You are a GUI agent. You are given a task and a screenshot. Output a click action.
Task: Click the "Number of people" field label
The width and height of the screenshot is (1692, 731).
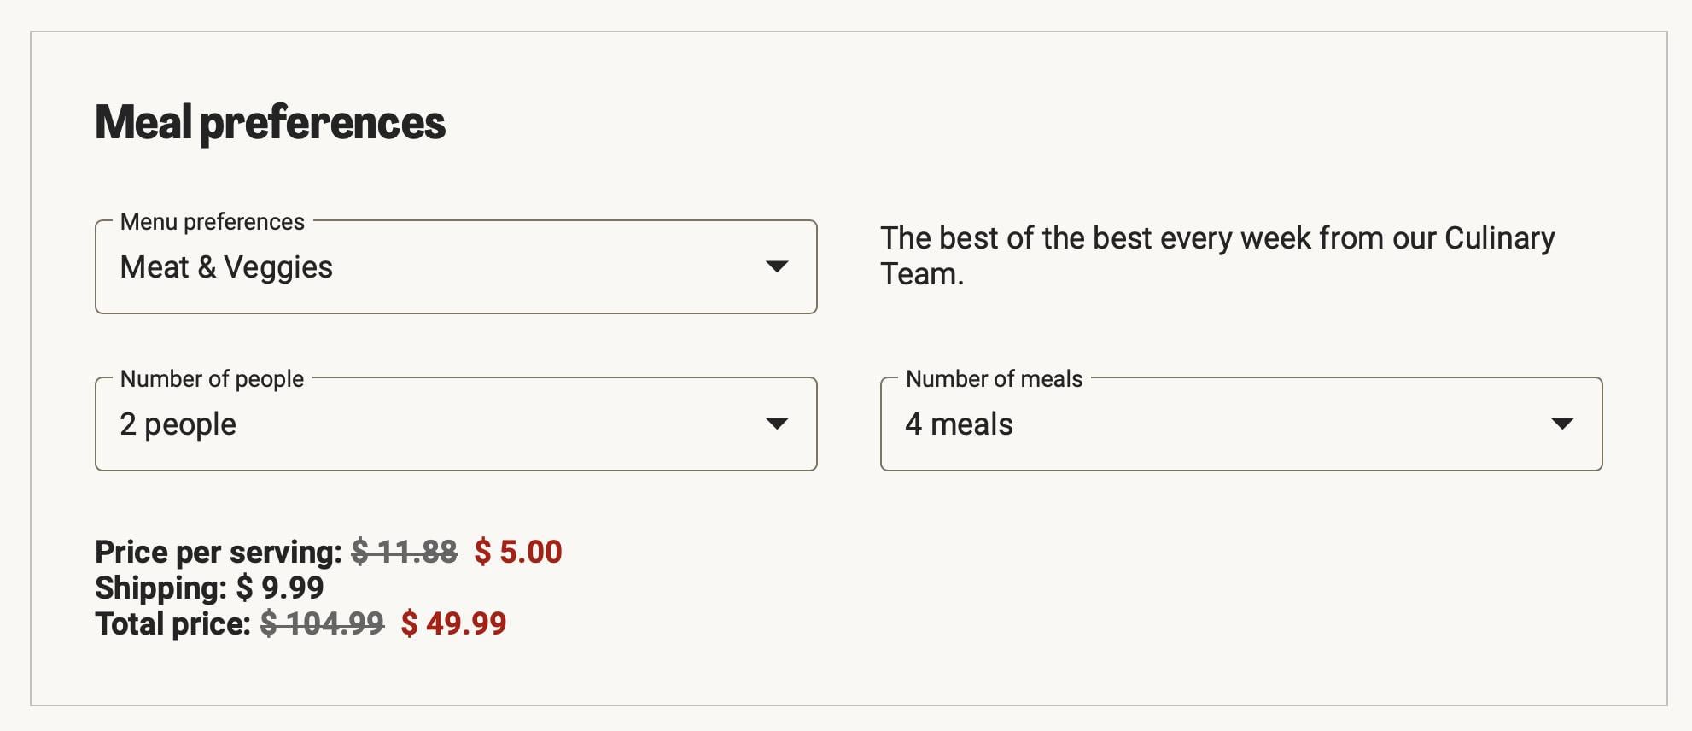(212, 379)
